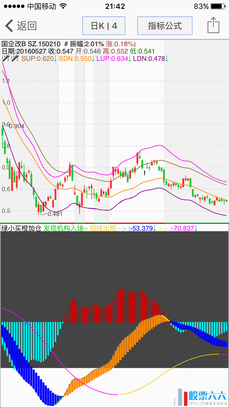Tap the 涨:0.18% change value
Viewport: 229px width, 408px height.
[x=121, y=44]
